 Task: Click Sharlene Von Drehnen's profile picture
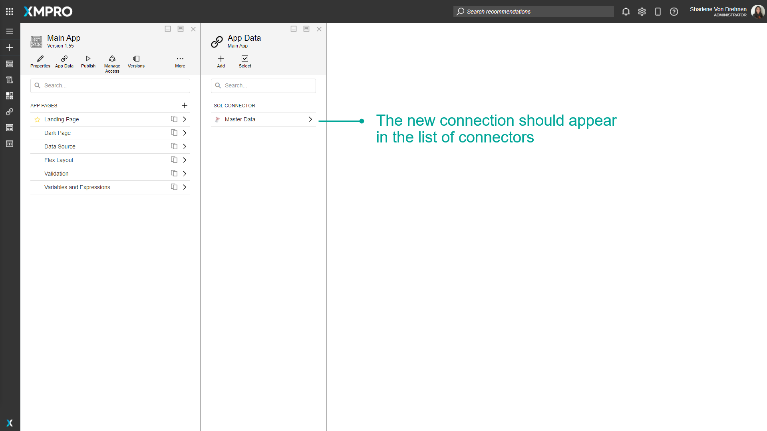758,12
